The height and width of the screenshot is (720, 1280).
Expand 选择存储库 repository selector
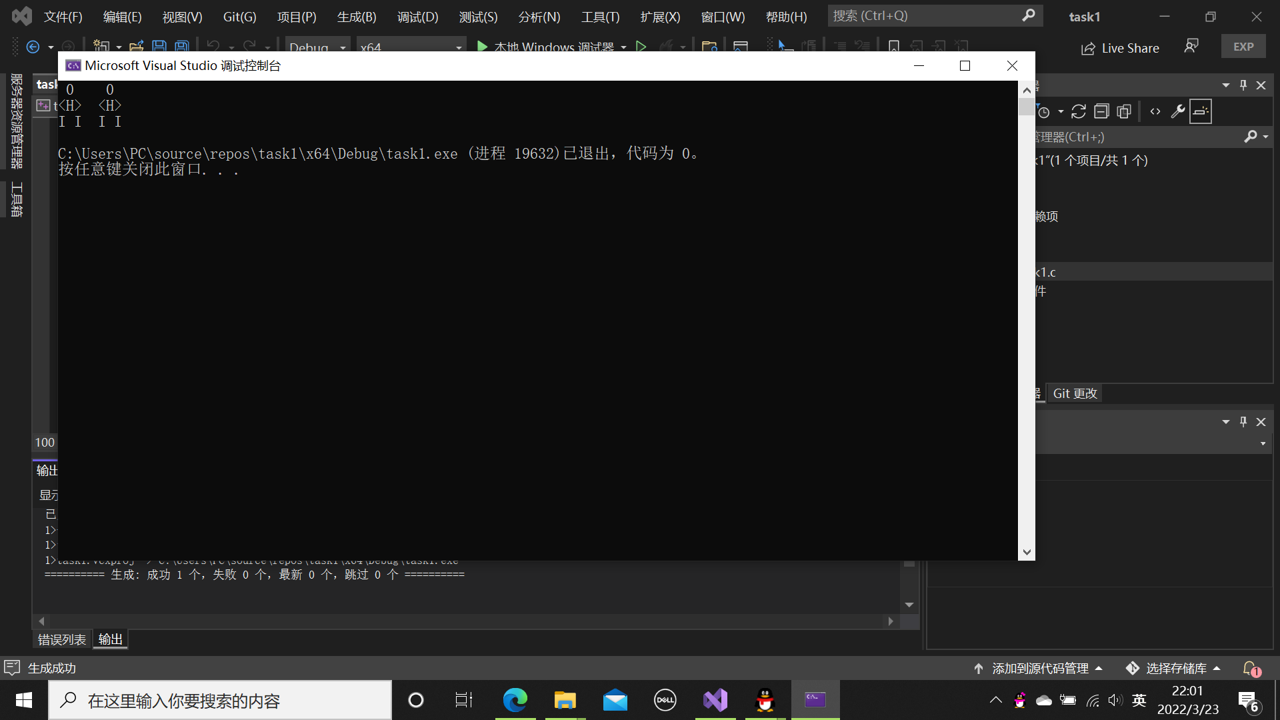click(x=1173, y=668)
